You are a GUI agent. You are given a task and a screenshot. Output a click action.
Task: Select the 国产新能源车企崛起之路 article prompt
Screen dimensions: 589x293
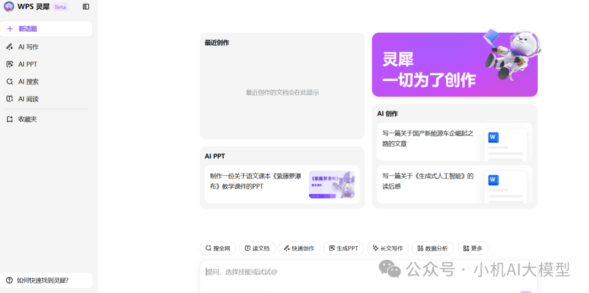pyautogui.click(x=454, y=142)
